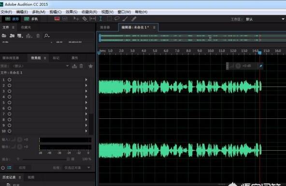Open effect list arrow for slot 4
The height and width of the screenshot is (186, 286).
[86, 97]
